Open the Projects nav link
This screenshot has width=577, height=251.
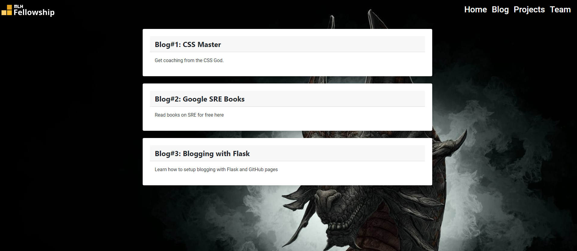(529, 10)
